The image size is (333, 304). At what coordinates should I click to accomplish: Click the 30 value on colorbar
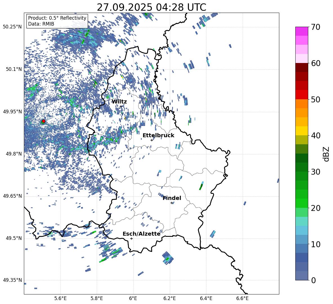pyautogui.click(x=316, y=172)
